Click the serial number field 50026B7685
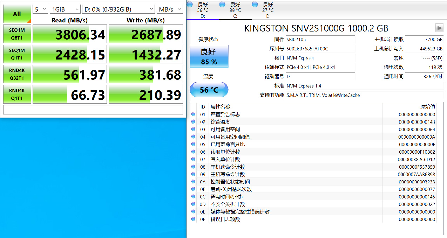447x238 pixels. tap(320, 49)
